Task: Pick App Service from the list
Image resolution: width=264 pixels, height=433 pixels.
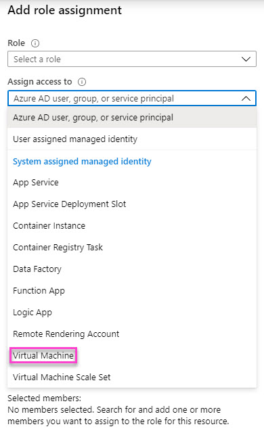Action: (x=132, y=182)
